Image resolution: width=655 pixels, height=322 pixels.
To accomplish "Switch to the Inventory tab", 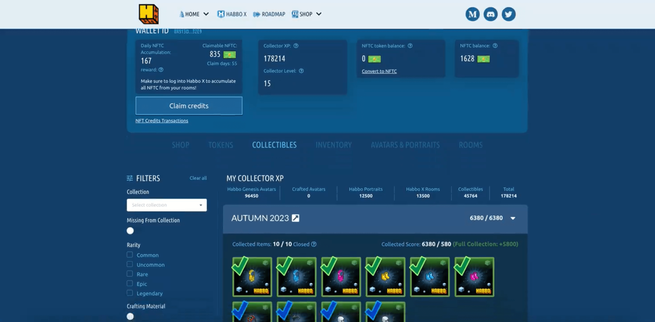I will [x=334, y=145].
